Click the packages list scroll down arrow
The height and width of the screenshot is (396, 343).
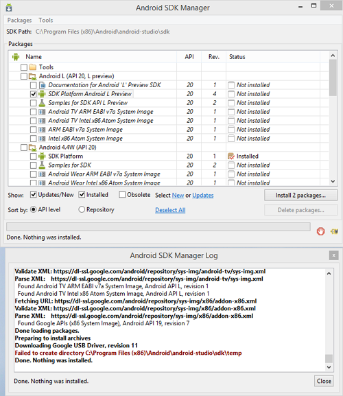tap(333, 181)
